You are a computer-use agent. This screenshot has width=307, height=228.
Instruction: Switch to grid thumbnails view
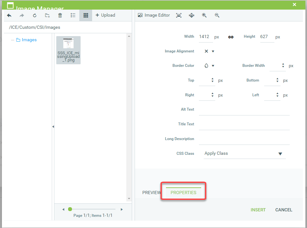coord(86,15)
